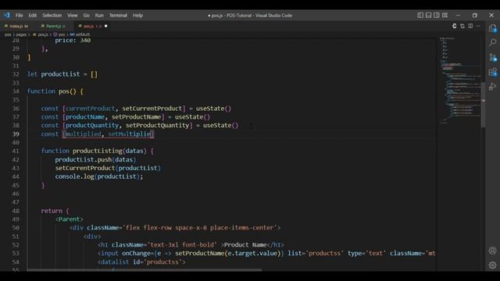
Task: Click 'productList.push(datas)' statement
Action: click(x=95, y=159)
